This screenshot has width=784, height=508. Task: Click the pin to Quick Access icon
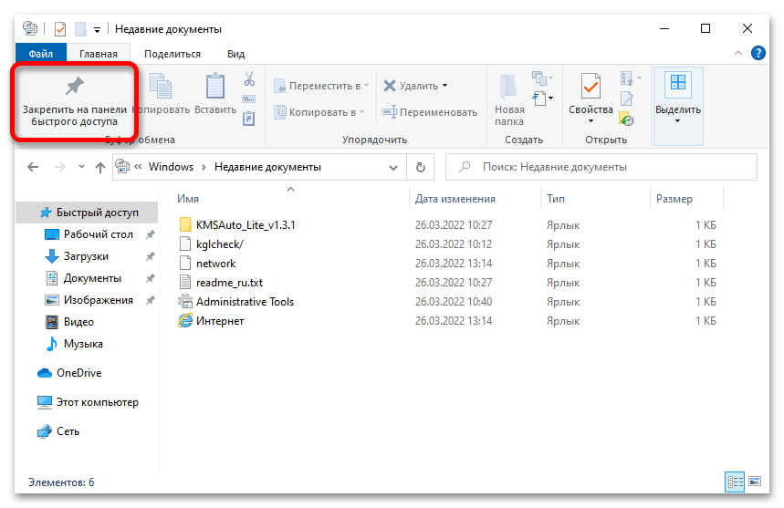point(74,87)
